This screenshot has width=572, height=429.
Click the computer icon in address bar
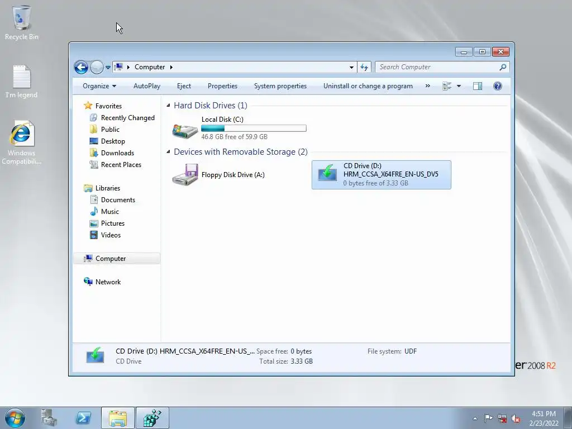point(118,67)
